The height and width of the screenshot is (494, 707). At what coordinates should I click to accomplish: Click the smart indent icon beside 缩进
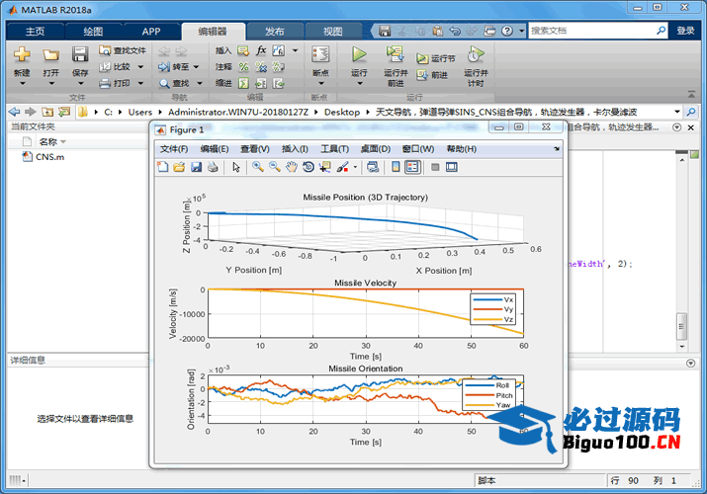point(243,83)
